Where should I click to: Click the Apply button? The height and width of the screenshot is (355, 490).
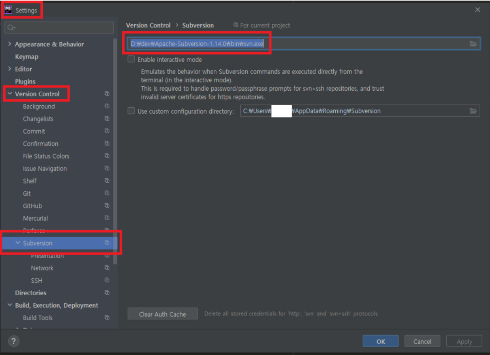click(x=464, y=341)
